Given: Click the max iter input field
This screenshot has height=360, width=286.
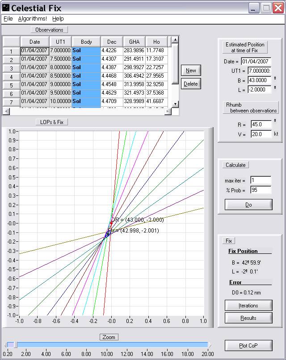Looking at the screenshot, I should pos(261,181).
